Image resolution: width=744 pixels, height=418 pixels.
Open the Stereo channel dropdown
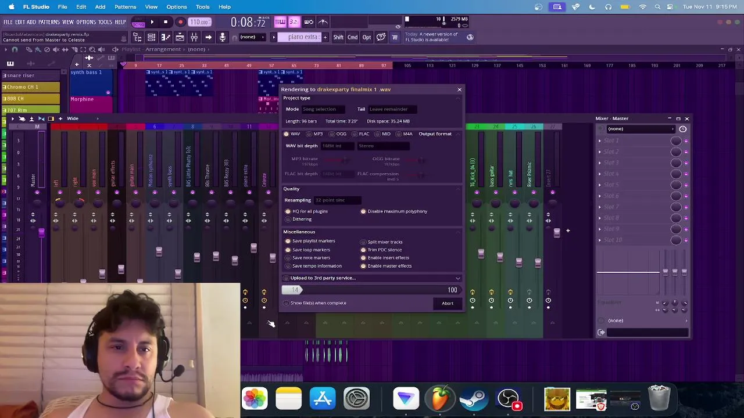[x=384, y=146]
